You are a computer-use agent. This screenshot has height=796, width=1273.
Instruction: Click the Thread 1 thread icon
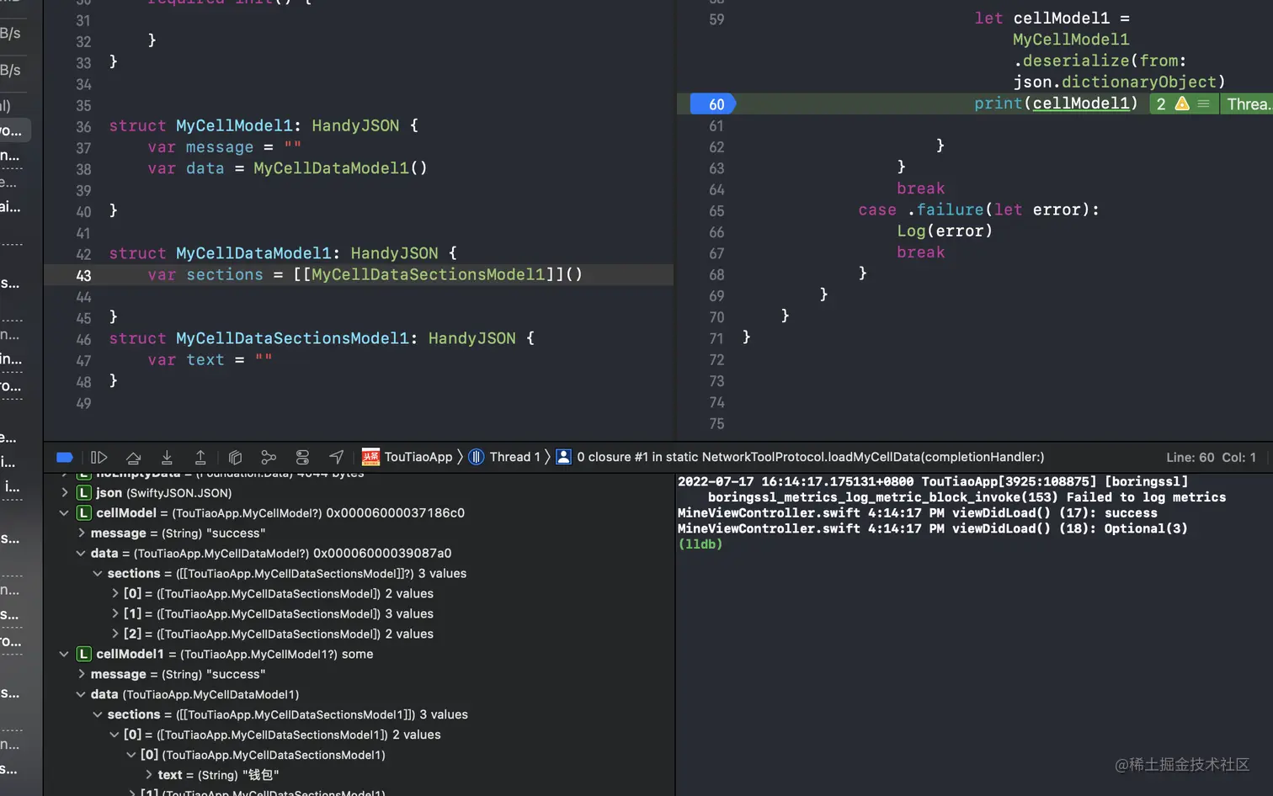pyautogui.click(x=476, y=457)
